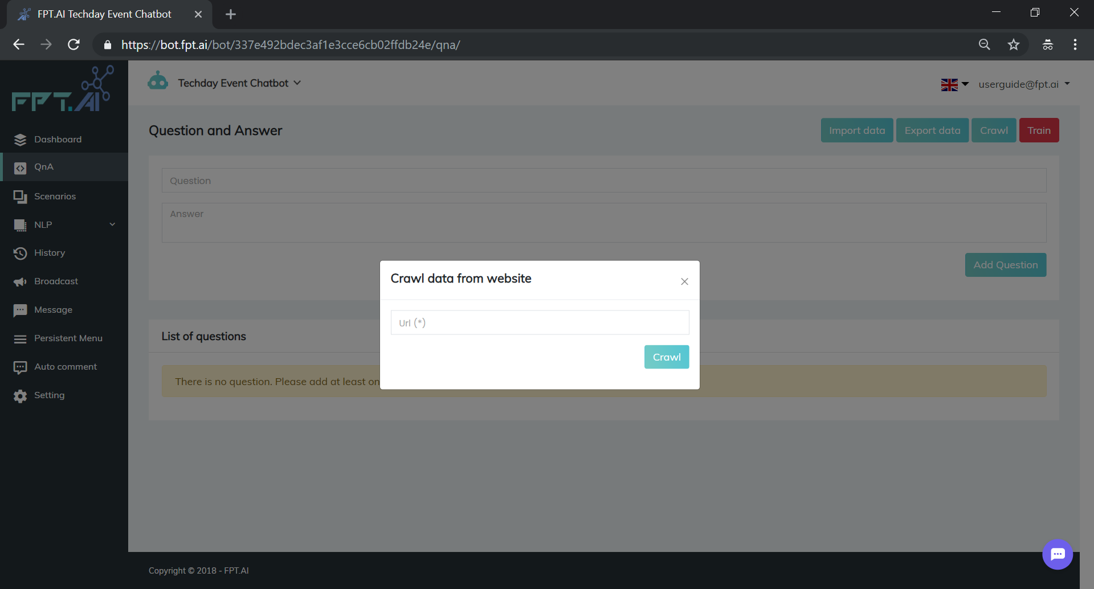Open Auto comment in the sidebar
Screen dimensions: 1094x589
coord(64,367)
